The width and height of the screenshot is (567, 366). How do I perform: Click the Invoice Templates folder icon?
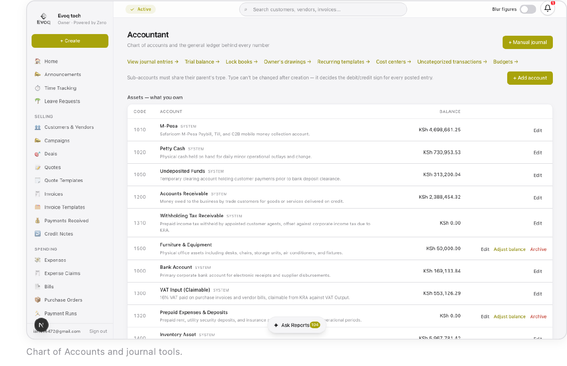[38, 207]
